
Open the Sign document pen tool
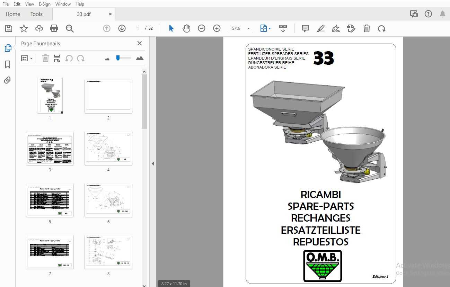click(x=336, y=28)
